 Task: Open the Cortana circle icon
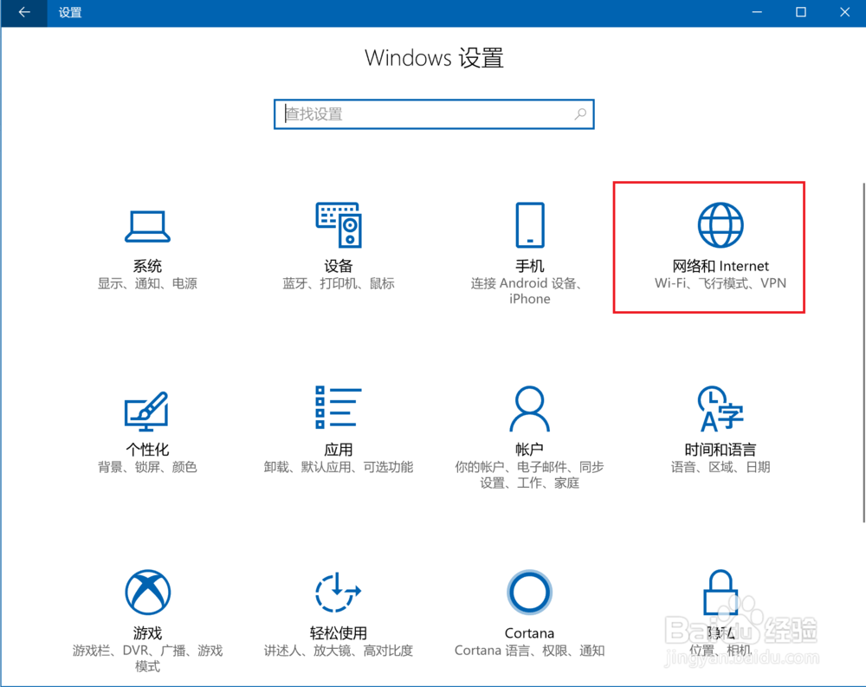point(529,592)
